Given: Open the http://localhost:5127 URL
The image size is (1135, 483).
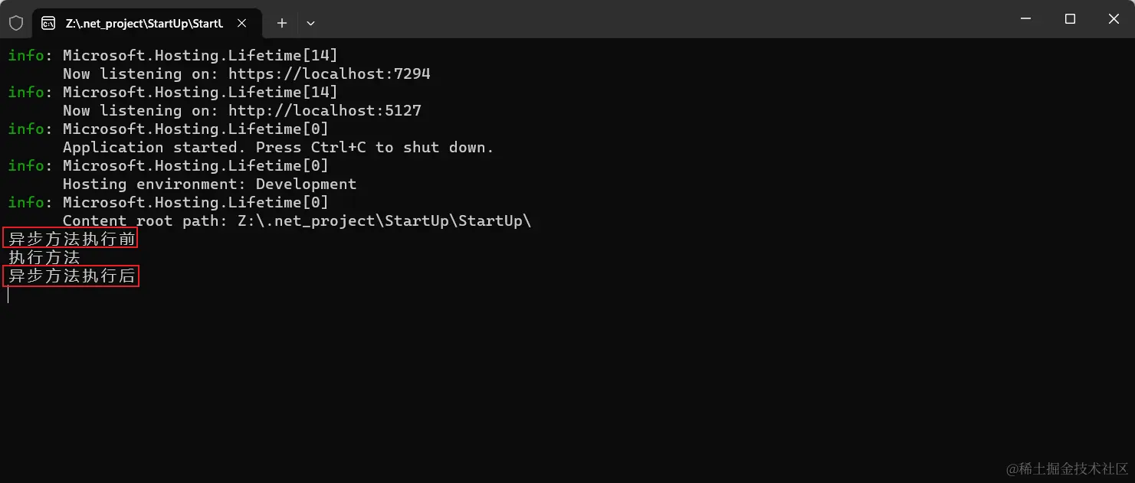Looking at the screenshot, I should (324, 110).
